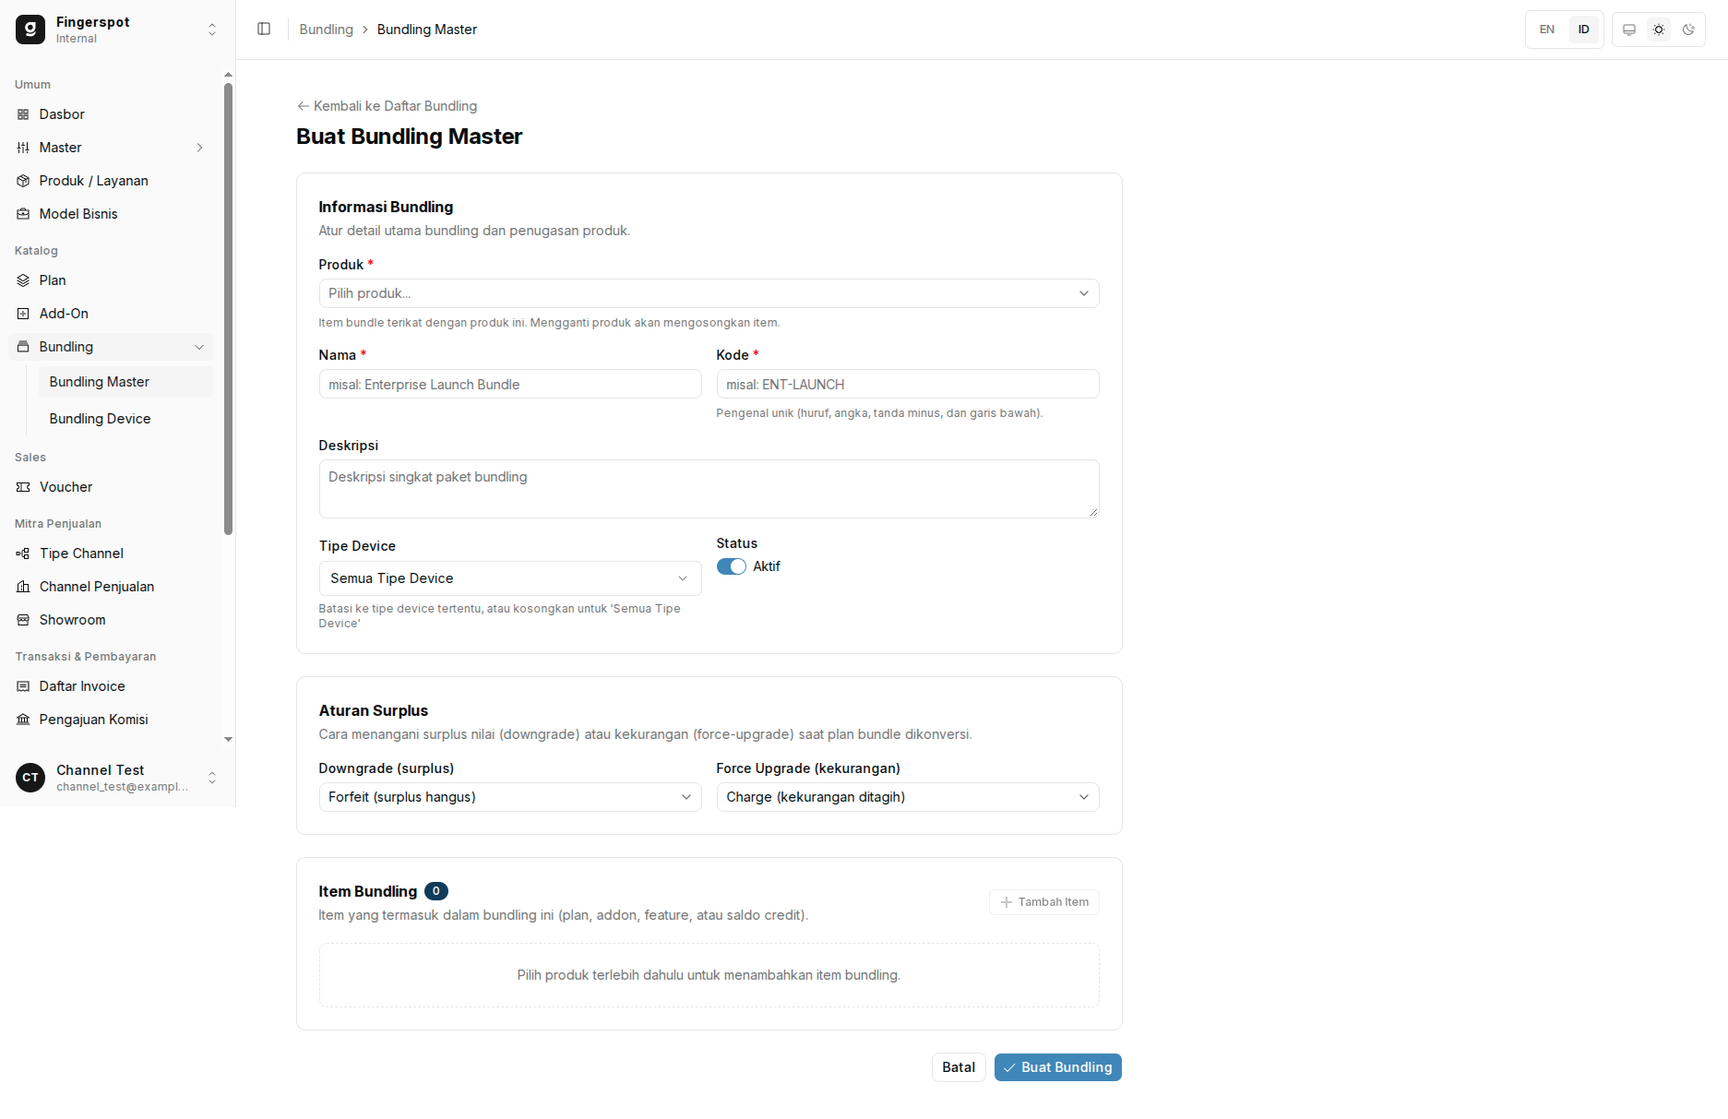The height and width of the screenshot is (1119, 1728).
Task: Select Bundling Master submenu item
Action: 125,382
